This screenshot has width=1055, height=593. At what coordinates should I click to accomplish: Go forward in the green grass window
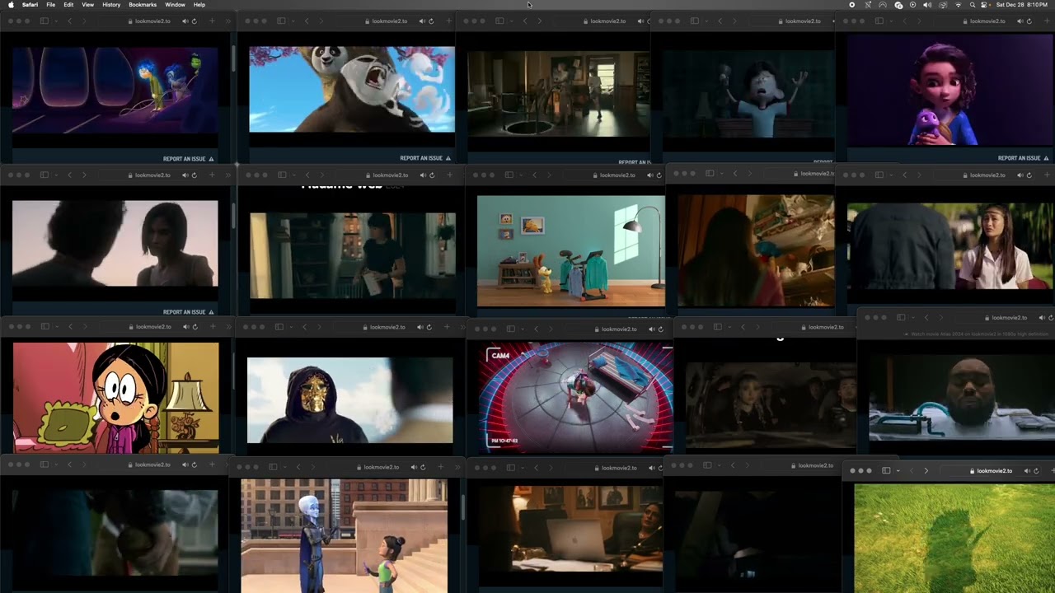(x=926, y=470)
